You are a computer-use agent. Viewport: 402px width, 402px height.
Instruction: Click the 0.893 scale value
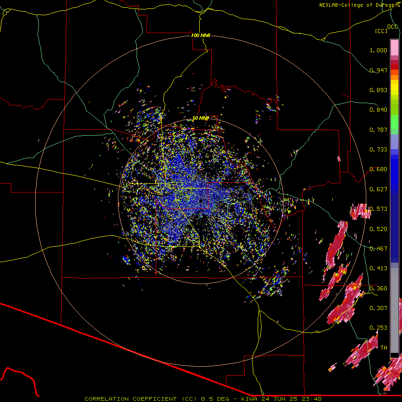click(x=378, y=90)
